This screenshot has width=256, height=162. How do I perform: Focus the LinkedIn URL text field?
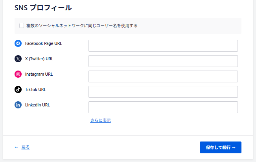(163, 107)
